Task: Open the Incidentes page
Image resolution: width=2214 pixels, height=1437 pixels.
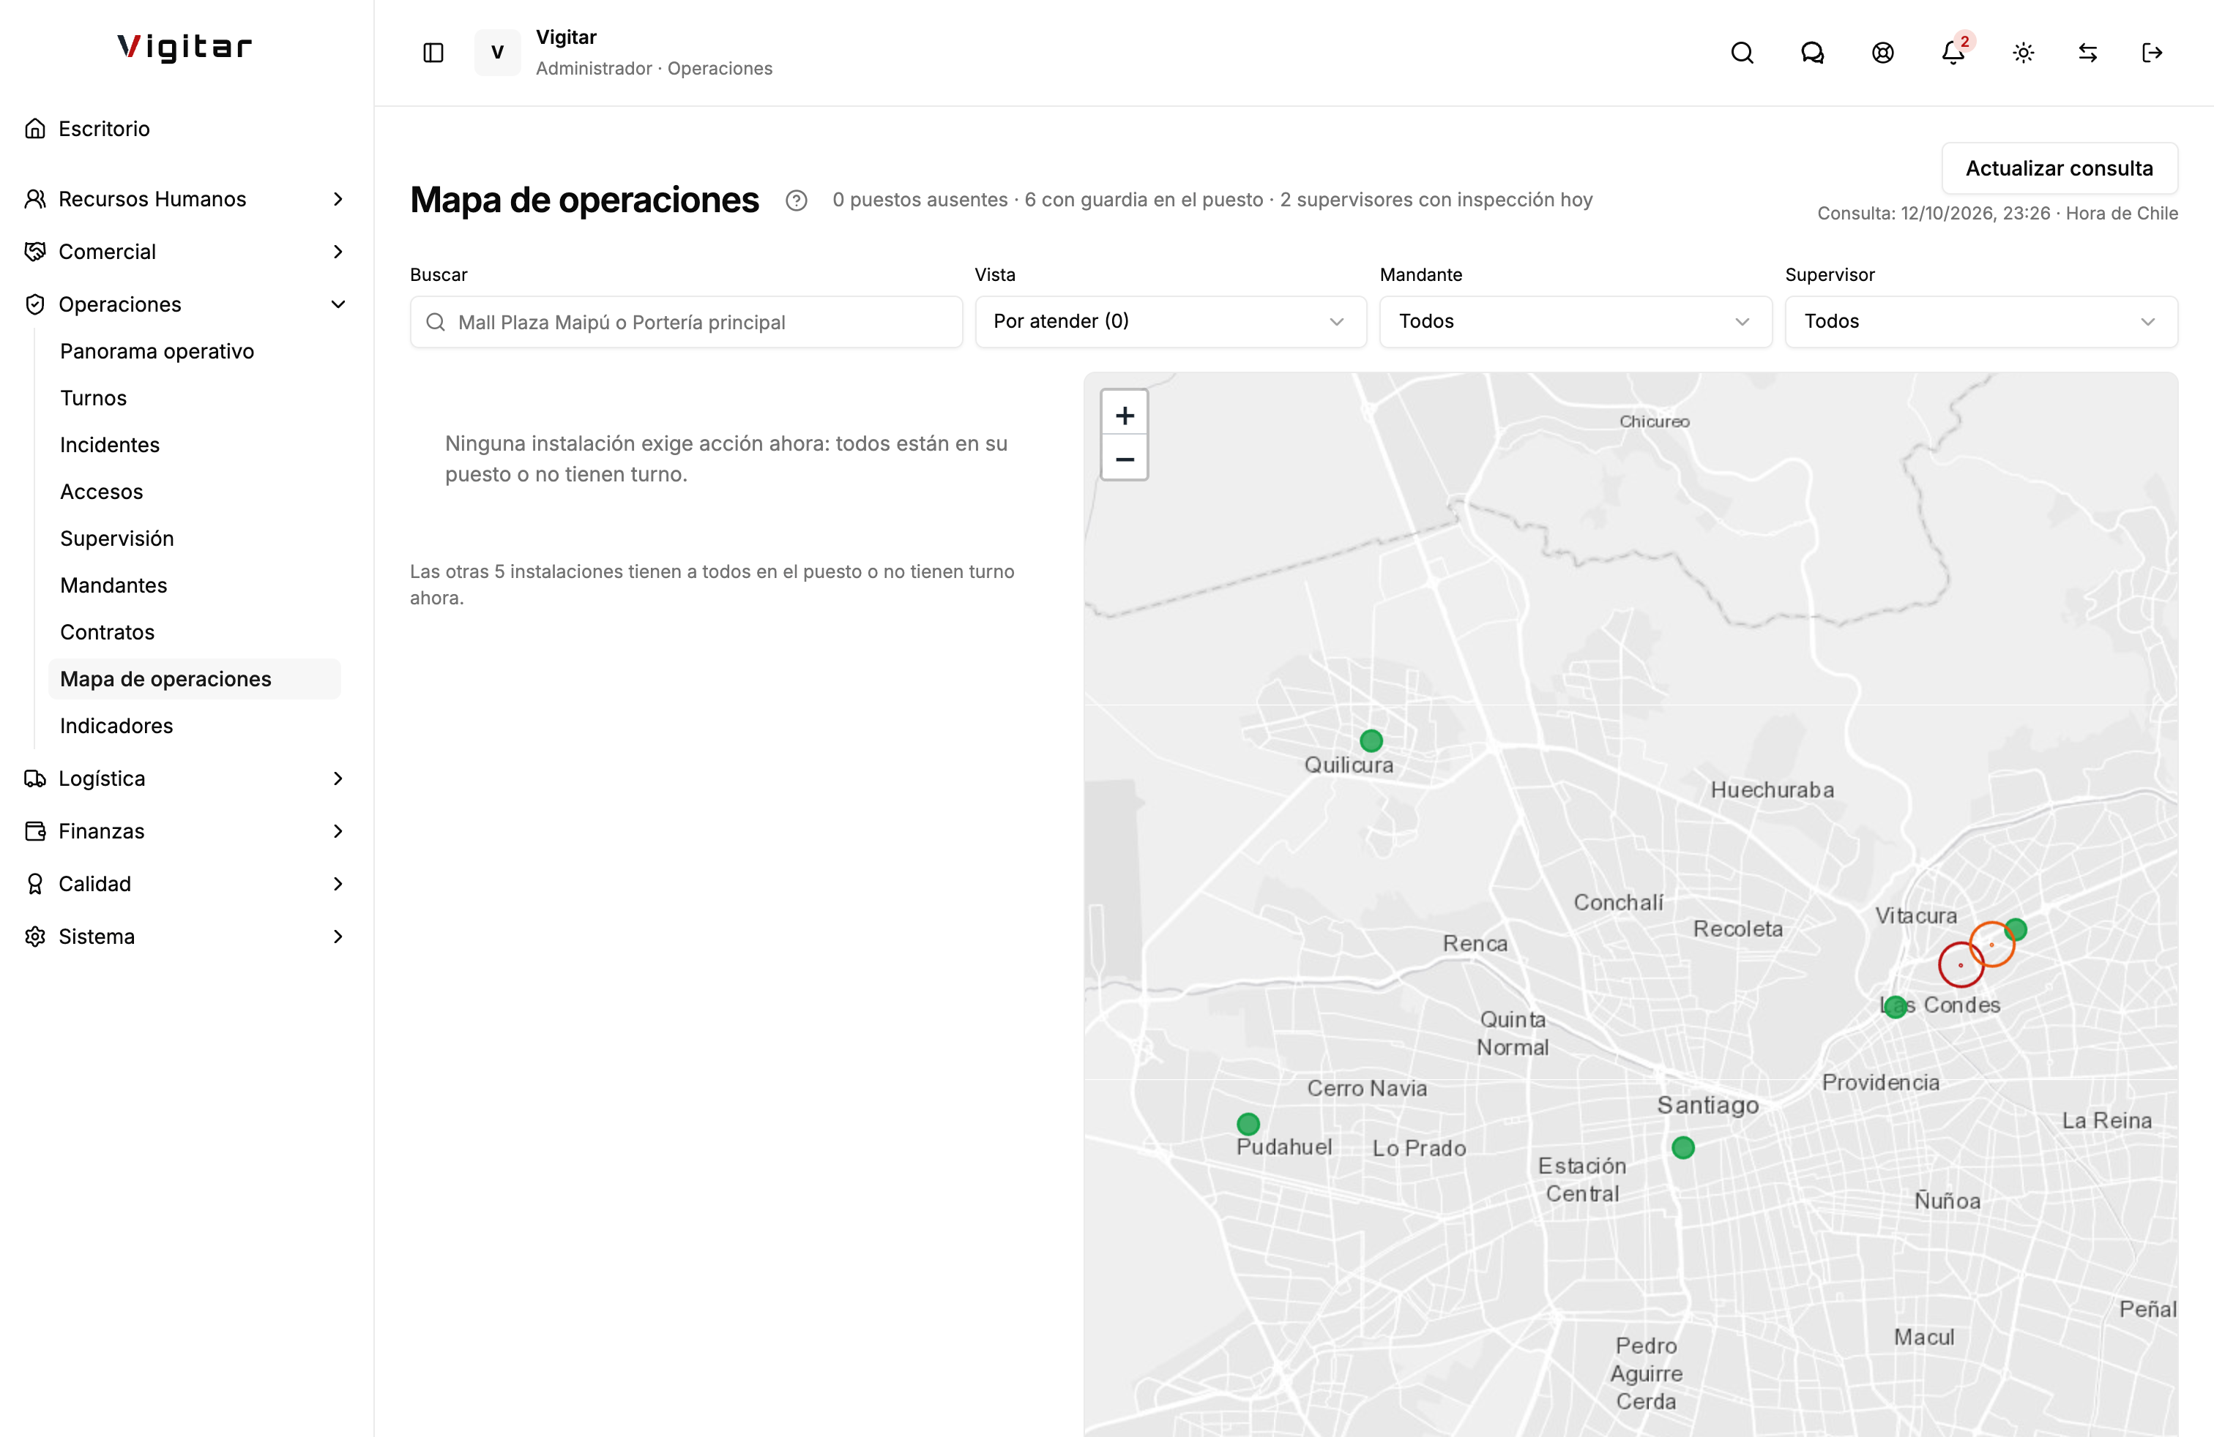Action: tap(195, 446)
